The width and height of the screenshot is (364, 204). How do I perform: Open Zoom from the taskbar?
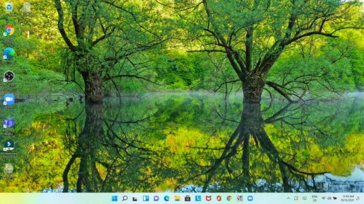tap(250, 198)
